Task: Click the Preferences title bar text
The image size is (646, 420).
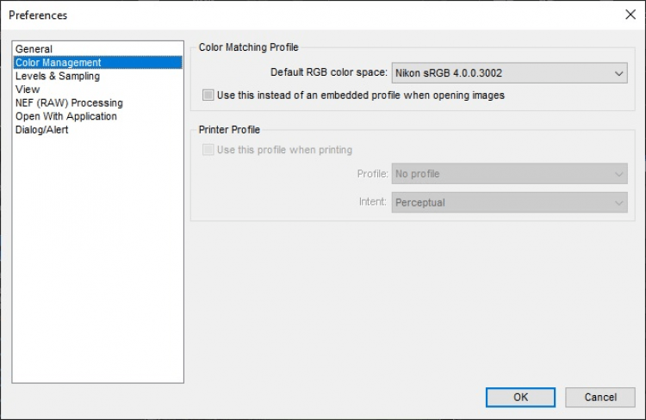Action: (x=38, y=15)
